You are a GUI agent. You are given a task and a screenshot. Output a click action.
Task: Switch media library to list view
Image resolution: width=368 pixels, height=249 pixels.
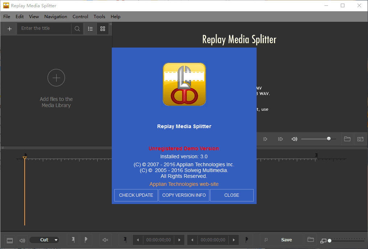pos(90,29)
